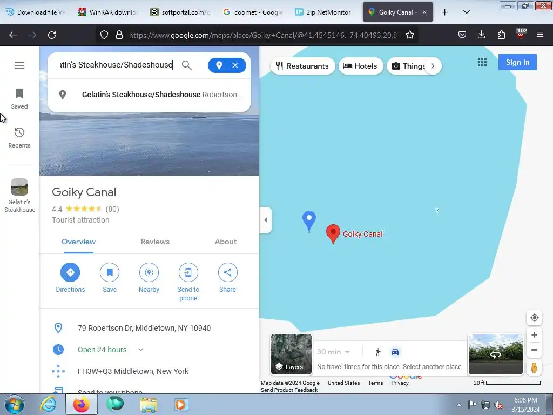The height and width of the screenshot is (415, 553).
Task: Switch to the WinRAR download tab
Action: click(107, 12)
